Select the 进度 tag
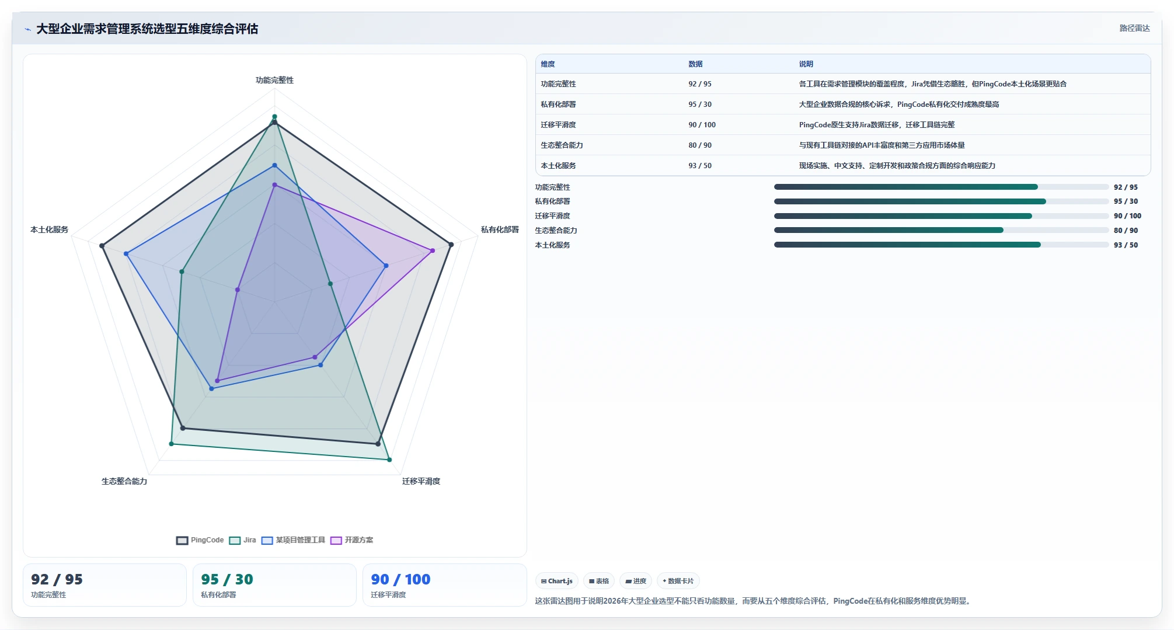1174x630 pixels. [x=636, y=581]
